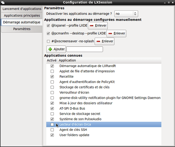Minimize the LXSession configuration window

coord(165,2)
